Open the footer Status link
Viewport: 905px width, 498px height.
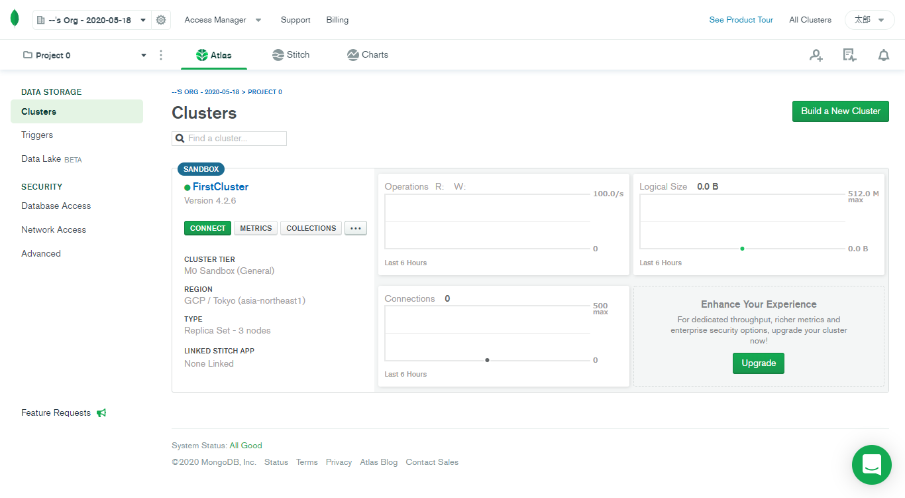[x=276, y=462]
